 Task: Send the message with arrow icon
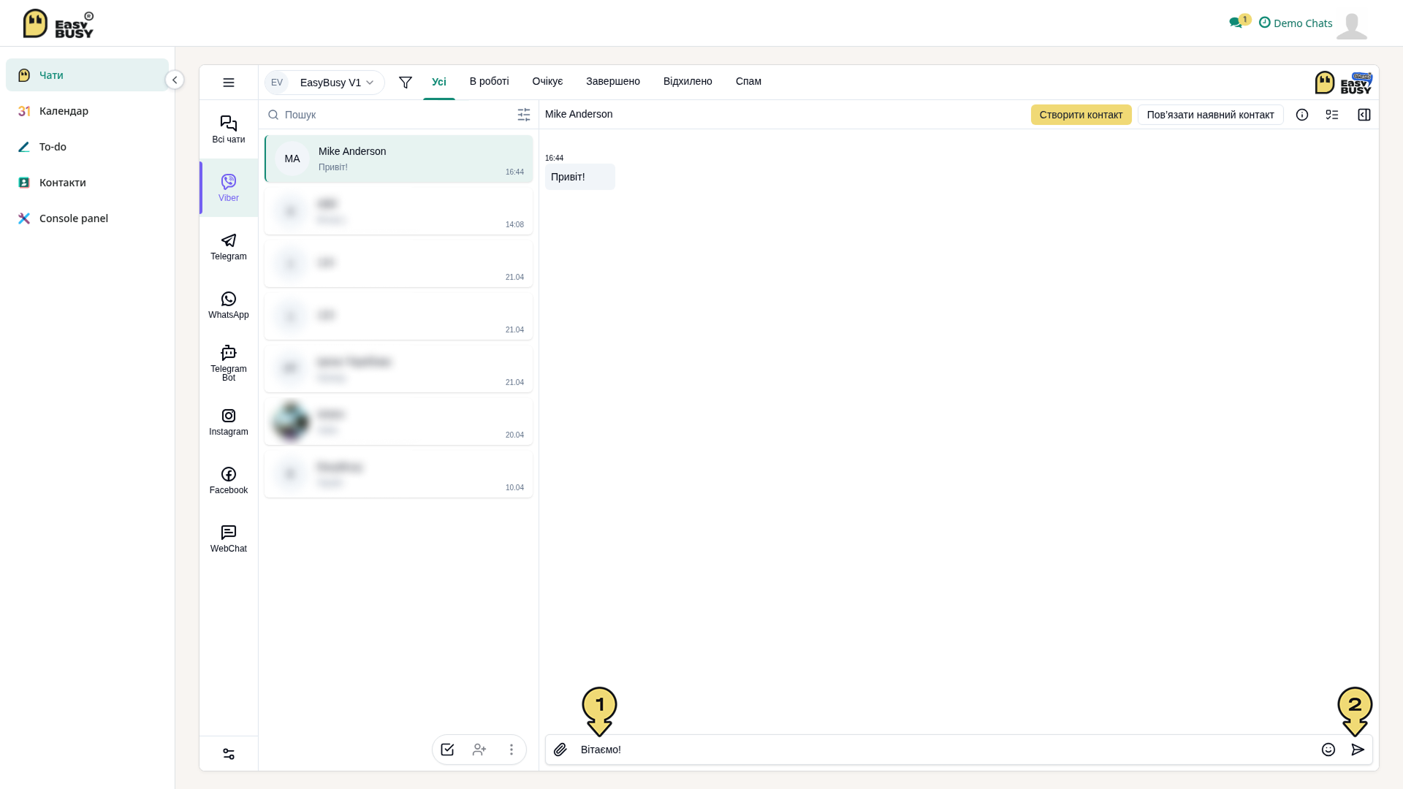pyautogui.click(x=1358, y=750)
